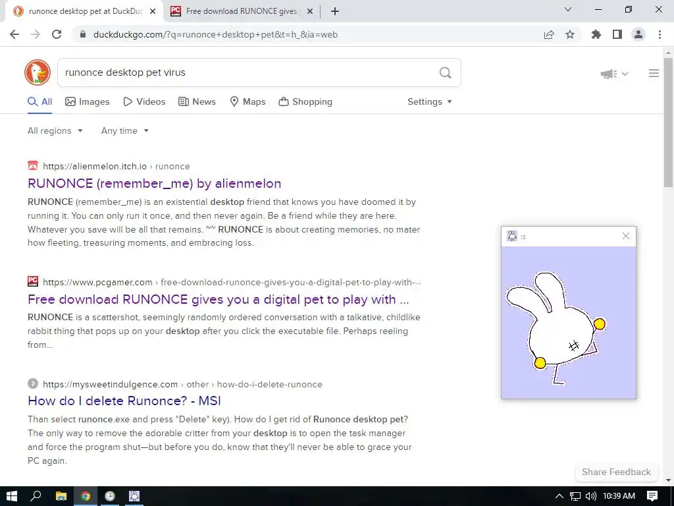Reload the current page
The height and width of the screenshot is (506, 674).
click(57, 34)
